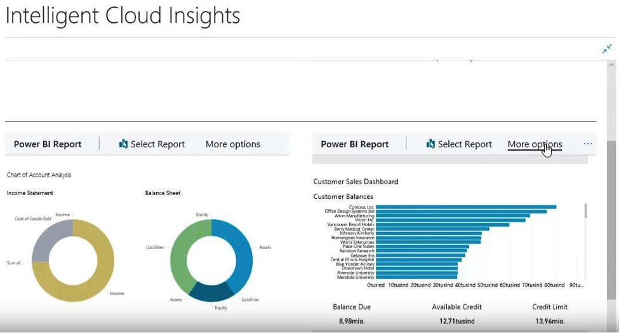Screen dimensions: 619x333
Task: Open More options in left Power BI Report
Action: tap(232, 144)
